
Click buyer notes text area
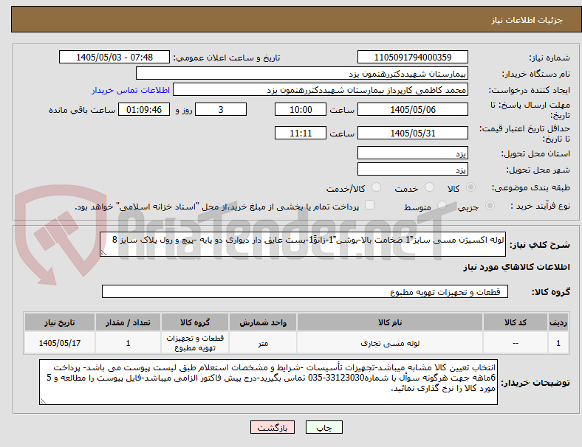tap(268, 382)
